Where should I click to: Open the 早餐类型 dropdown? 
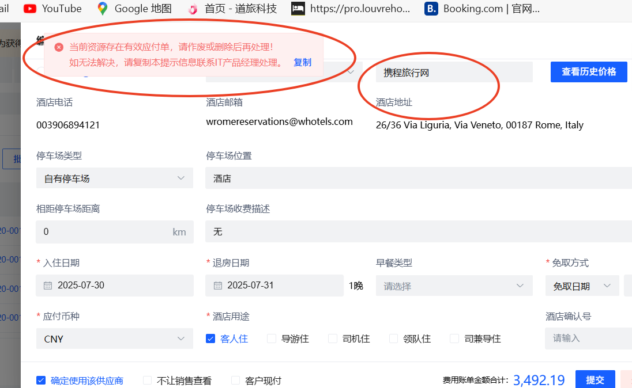tap(454, 286)
